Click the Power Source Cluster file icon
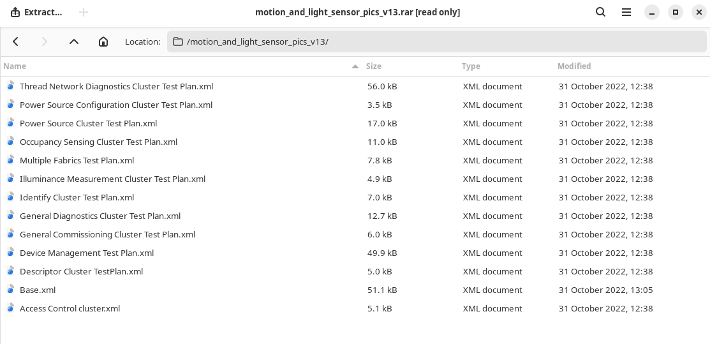Screen dimensions: 710x344 pyautogui.click(x=10, y=123)
